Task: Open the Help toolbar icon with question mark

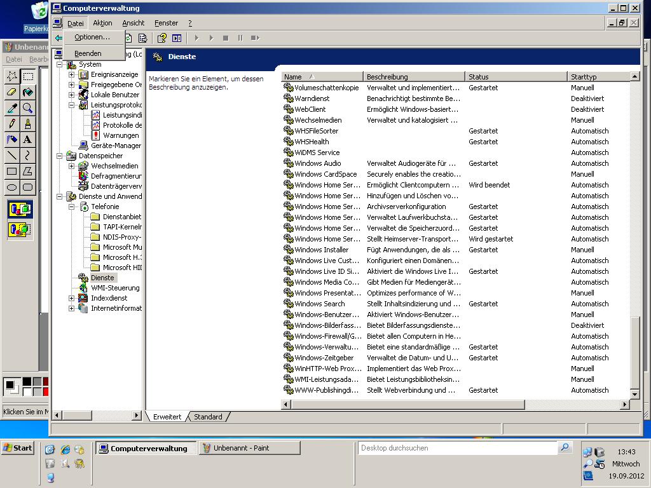Action: [162, 38]
